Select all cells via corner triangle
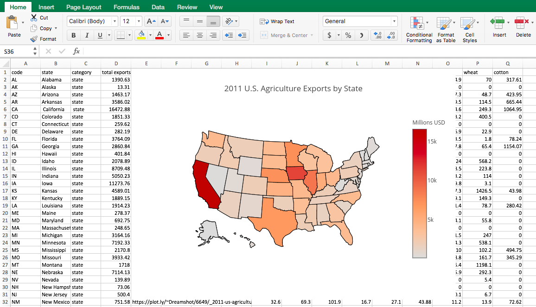536x307 pixels. click(5, 63)
